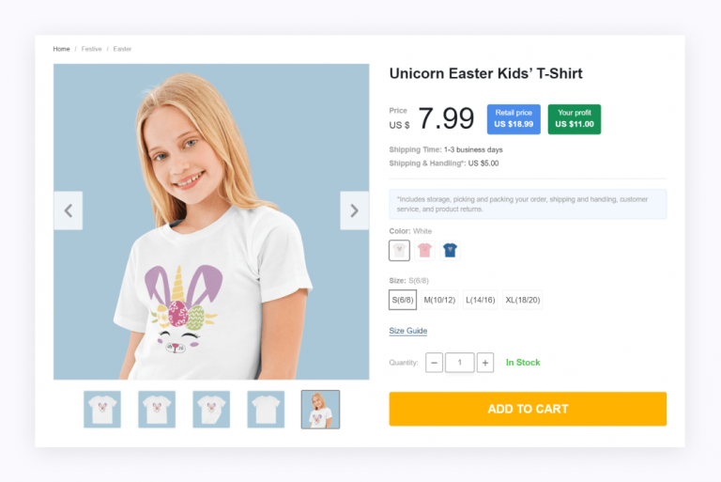This screenshot has width=721, height=482.
Task: Increase quantity with plus button
Action: tap(485, 363)
